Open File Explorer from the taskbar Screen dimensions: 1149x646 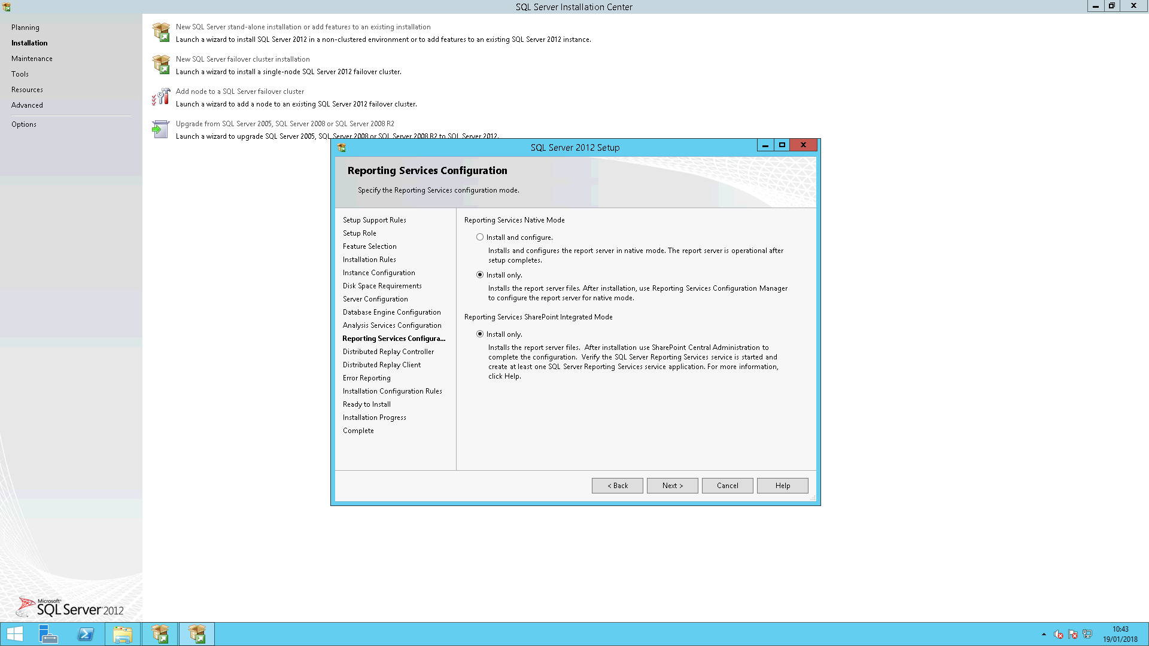(x=123, y=634)
